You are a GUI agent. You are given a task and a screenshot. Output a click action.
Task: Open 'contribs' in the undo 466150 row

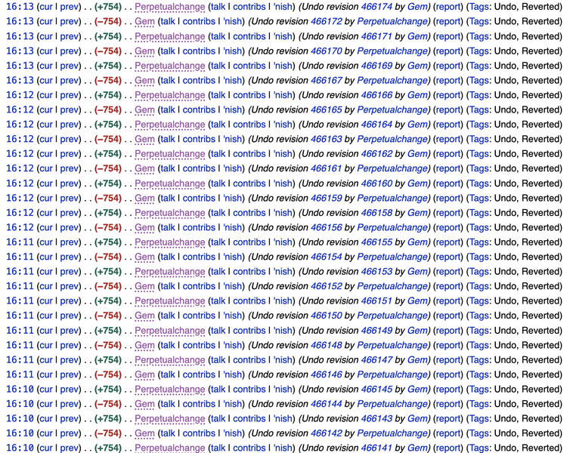[x=199, y=316]
